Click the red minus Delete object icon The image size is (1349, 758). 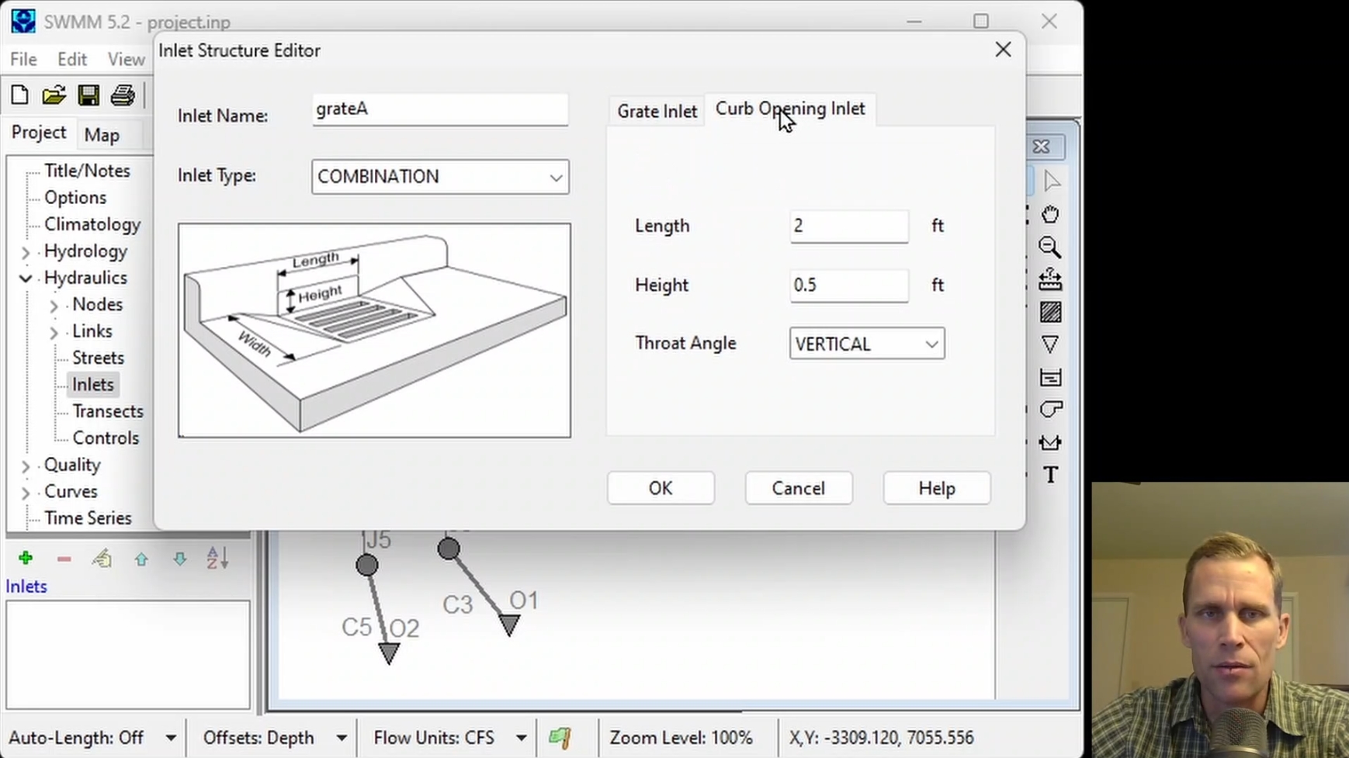[64, 559]
